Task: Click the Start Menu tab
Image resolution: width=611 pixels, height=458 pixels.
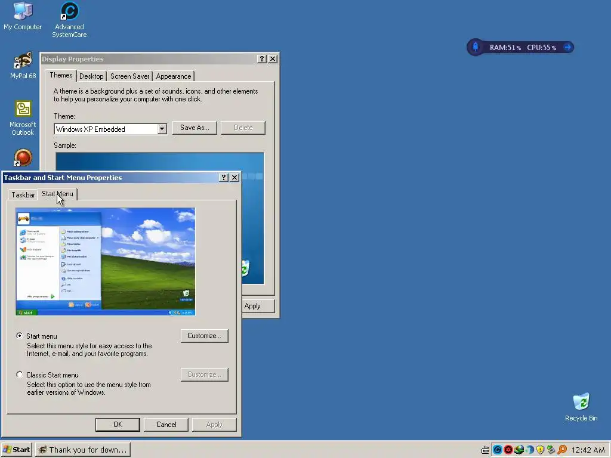Action: 57,194
